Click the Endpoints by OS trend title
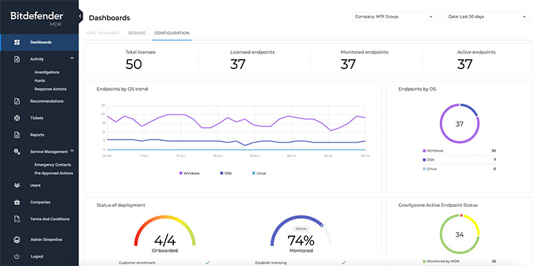 click(123, 89)
